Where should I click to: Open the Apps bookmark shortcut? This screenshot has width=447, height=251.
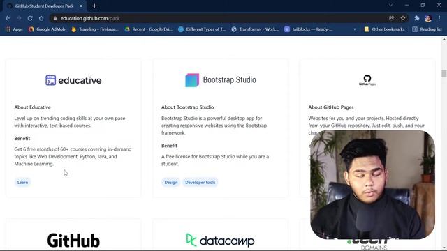coord(14,29)
